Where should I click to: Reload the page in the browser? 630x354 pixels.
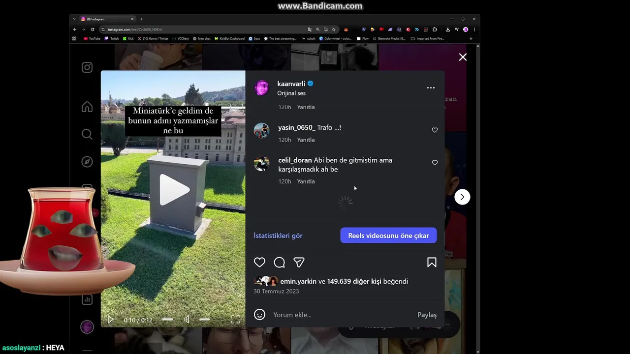92,29
